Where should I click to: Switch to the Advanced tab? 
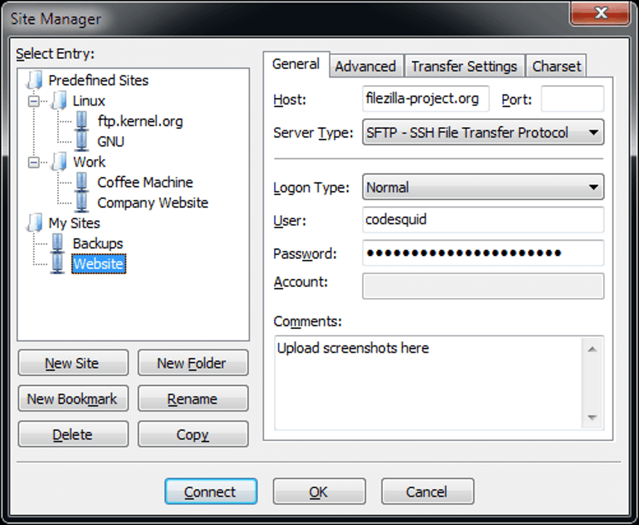click(365, 65)
